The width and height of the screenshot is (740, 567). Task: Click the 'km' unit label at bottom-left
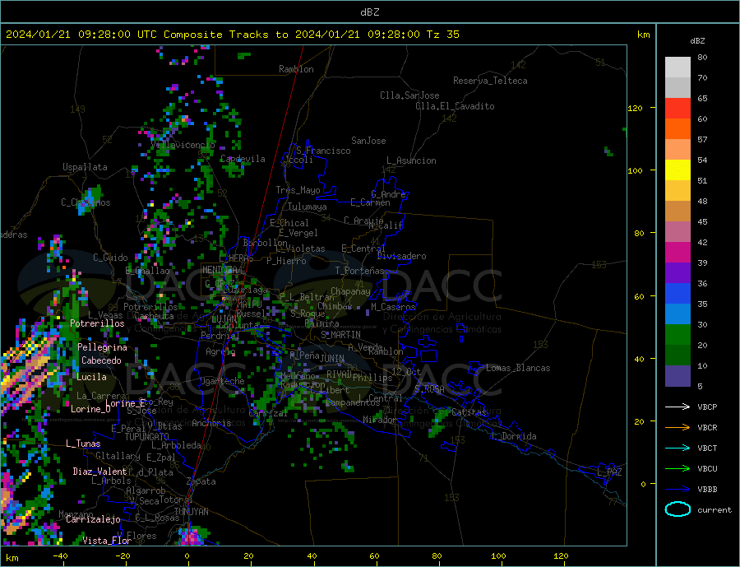12,558
